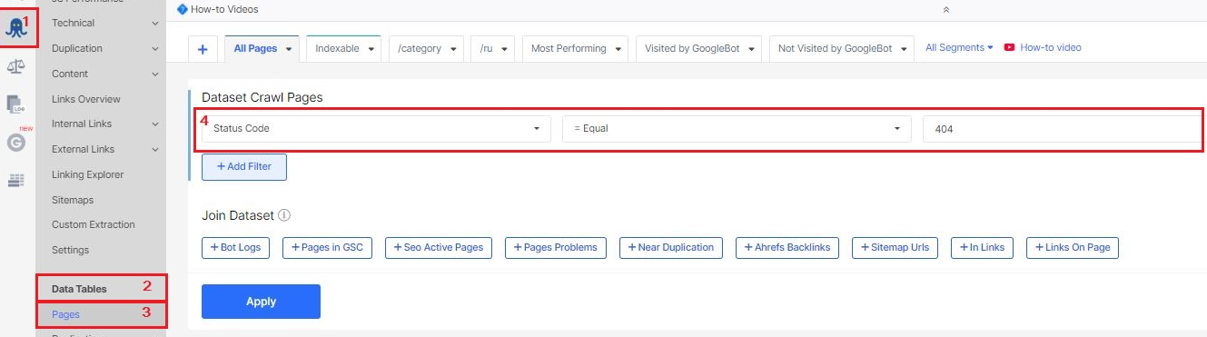Collapse the How-to Videos panel chevron
The width and height of the screenshot is (1207, 337).
[945, 9]
